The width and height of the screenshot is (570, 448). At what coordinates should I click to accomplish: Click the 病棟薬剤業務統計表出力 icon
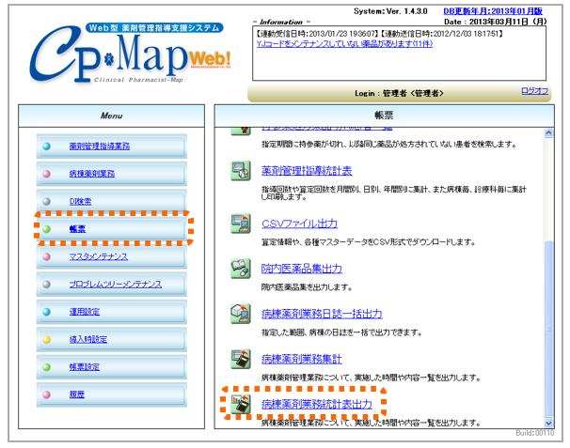pyautogui.click(x=241, y=404)
